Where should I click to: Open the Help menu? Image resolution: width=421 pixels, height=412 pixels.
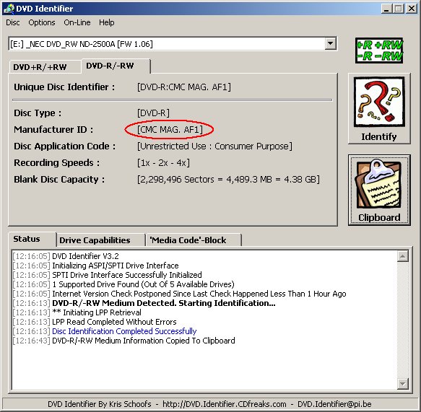tap(107, 22)
